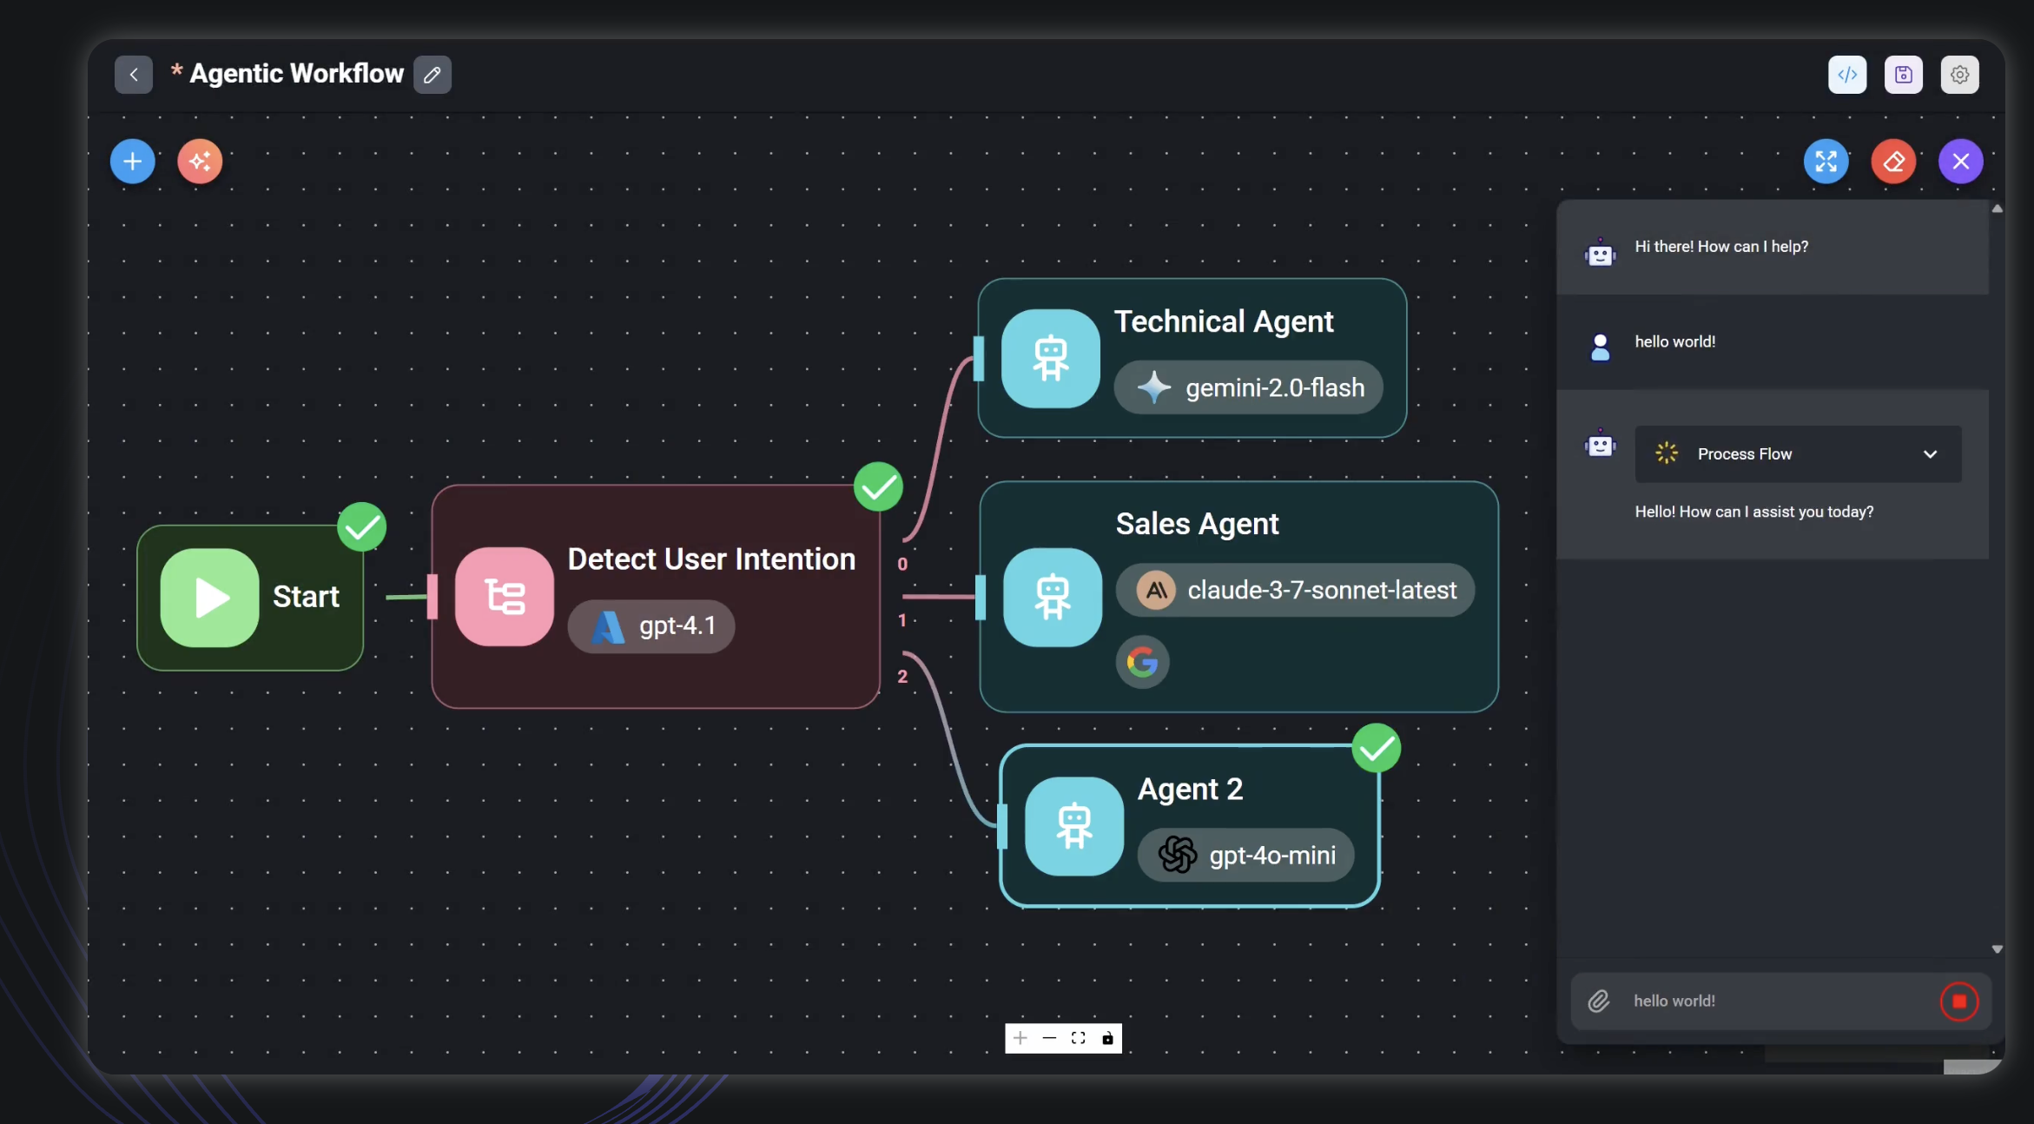
Task: Close chat panel with purple X button
Action: pyautogui.click(x=1961, y=162)
